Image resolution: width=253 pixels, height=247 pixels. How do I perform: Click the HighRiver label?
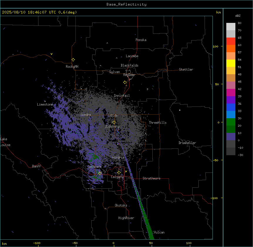point(126,218)
